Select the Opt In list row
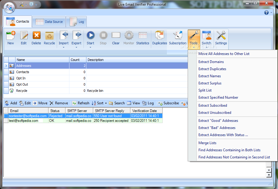This screenshot has width=278, height=189. (96, 78)
